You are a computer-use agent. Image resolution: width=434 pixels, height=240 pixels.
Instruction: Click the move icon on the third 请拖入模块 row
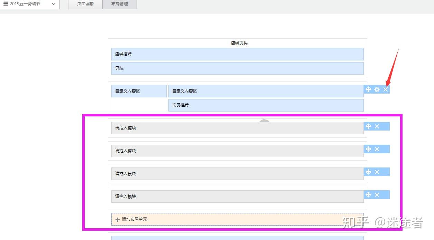click(x=368, y=172)
